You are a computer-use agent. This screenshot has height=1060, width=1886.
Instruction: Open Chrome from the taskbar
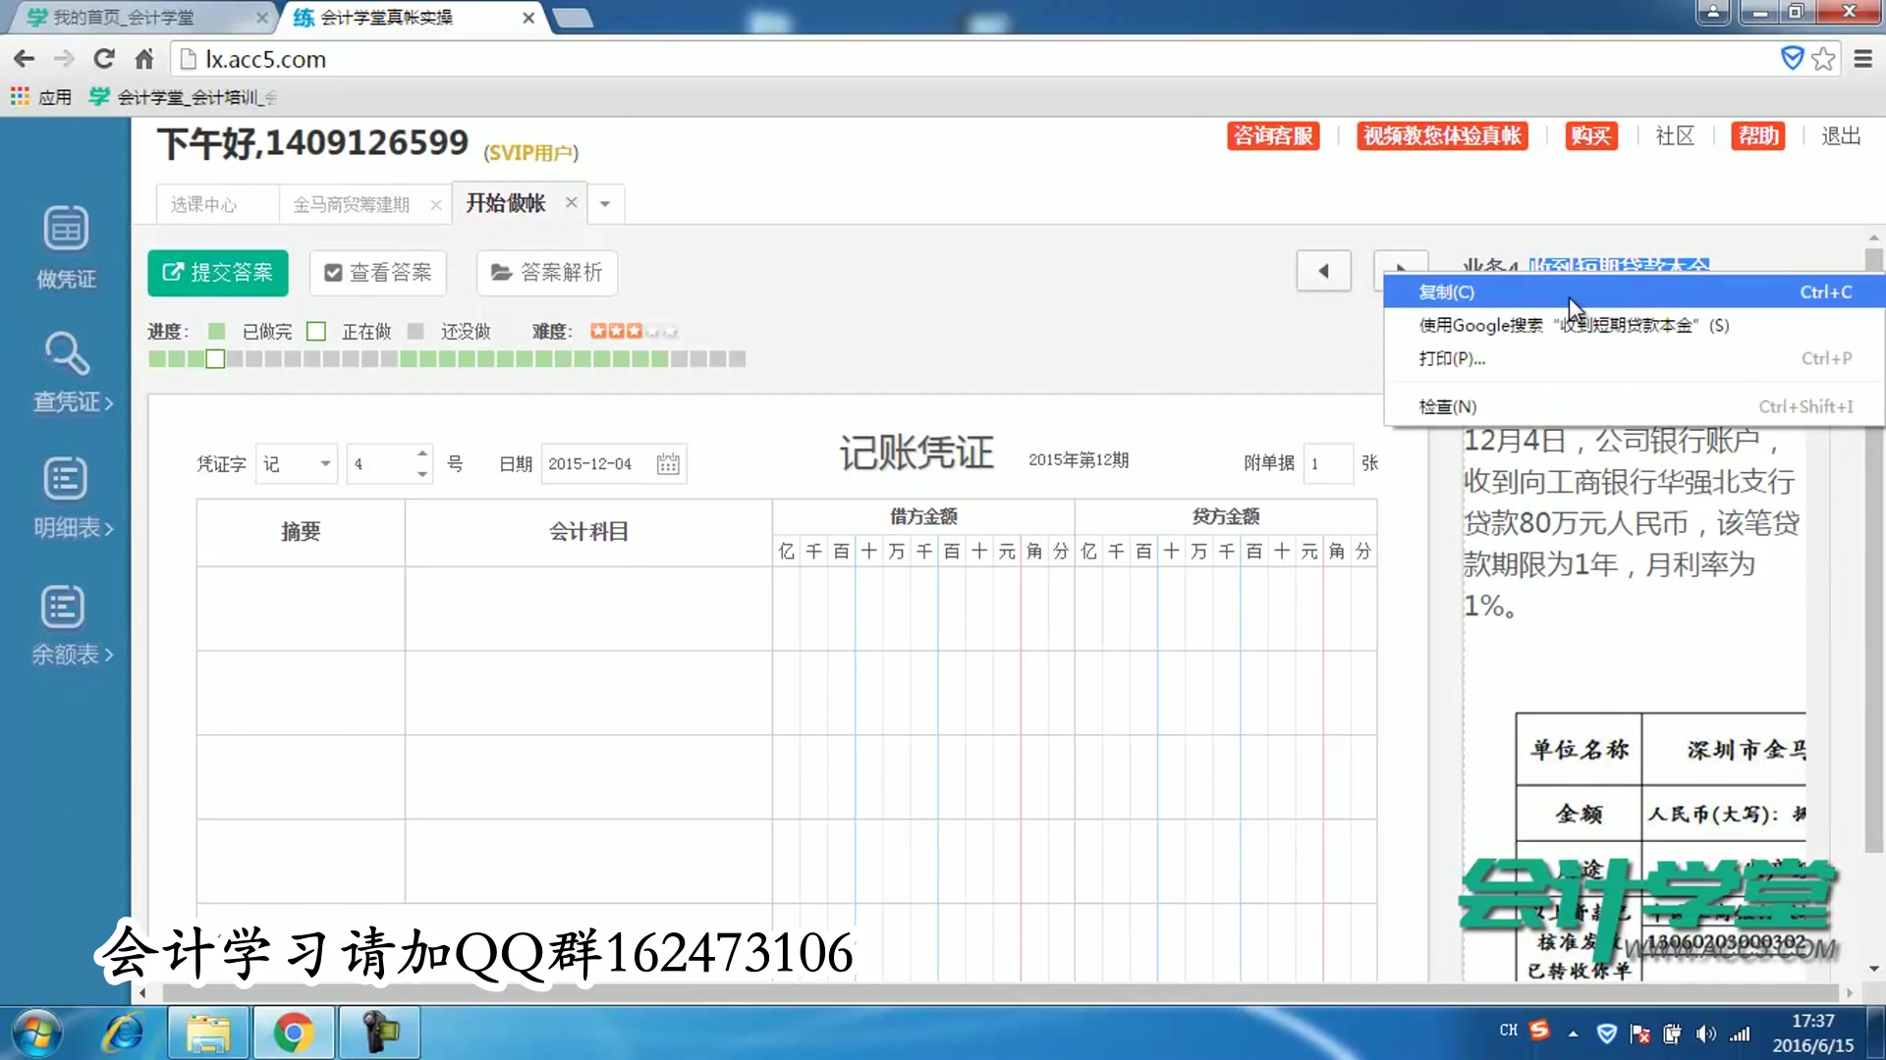[294, 1033]
